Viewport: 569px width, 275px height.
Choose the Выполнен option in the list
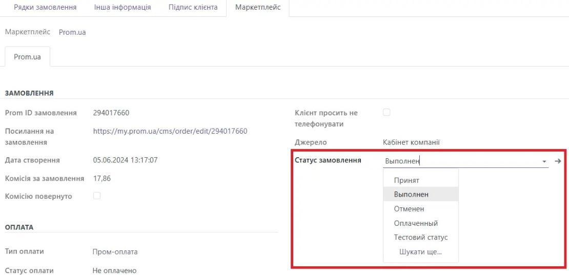(411, 195)
